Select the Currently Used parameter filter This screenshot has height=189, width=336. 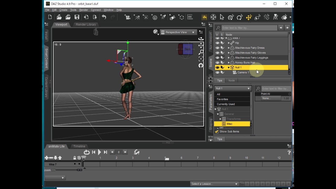tap(232, 104)
